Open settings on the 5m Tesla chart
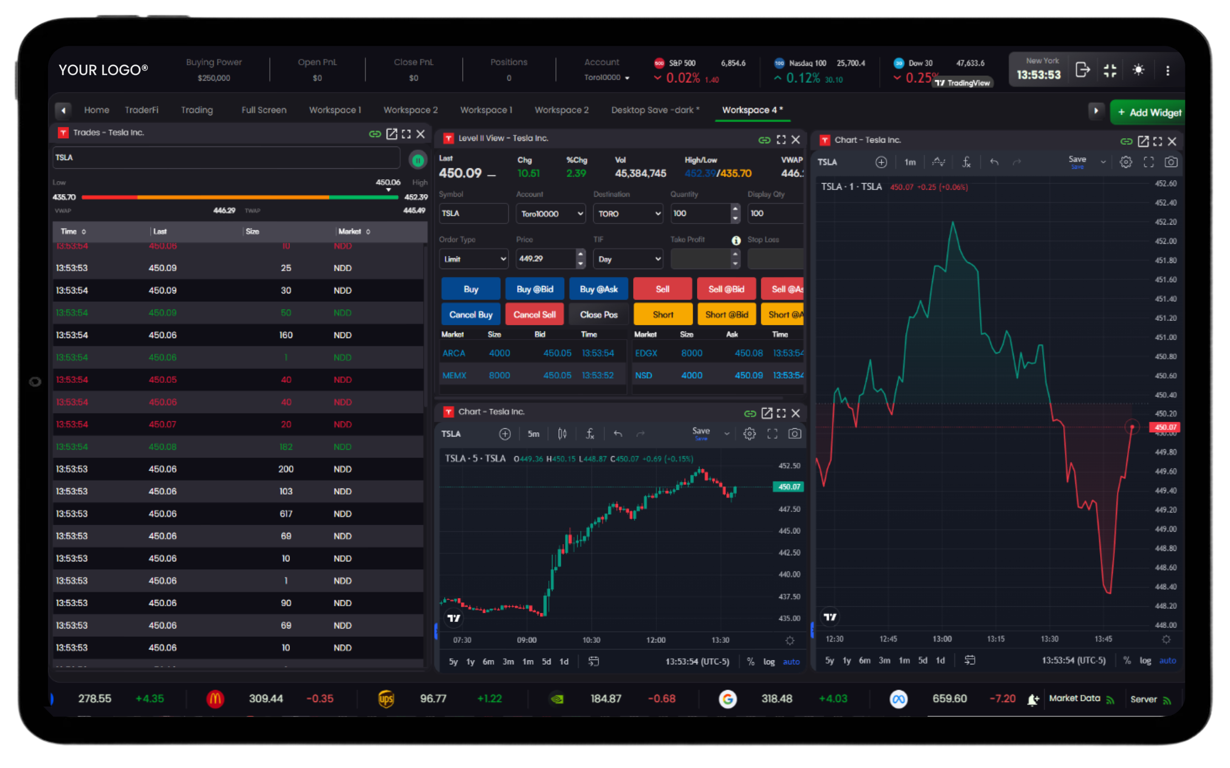The width and height of the screenshot is (1230, 768). click(750, 434)
